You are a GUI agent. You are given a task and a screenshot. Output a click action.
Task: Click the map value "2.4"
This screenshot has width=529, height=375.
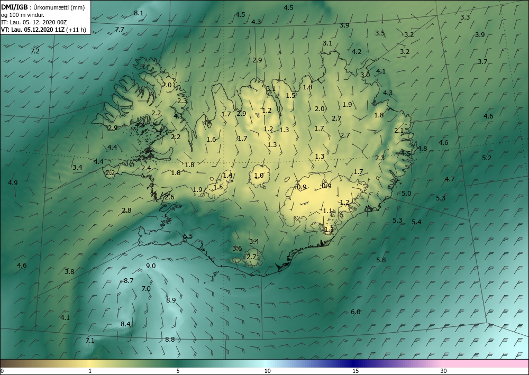(146, 168)
